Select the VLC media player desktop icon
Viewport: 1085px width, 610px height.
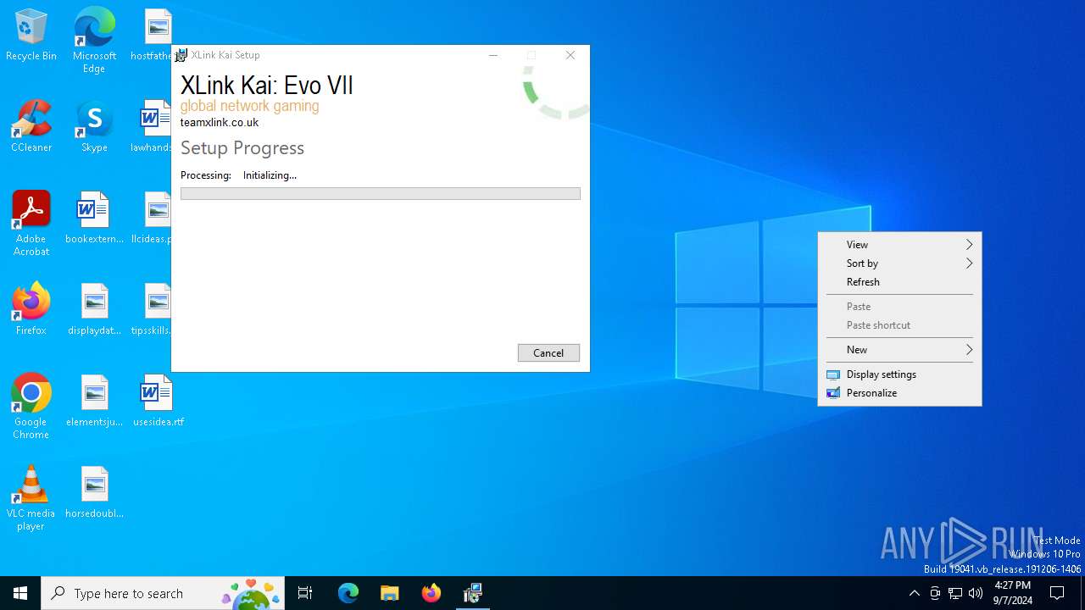click(x=31, y=498)
